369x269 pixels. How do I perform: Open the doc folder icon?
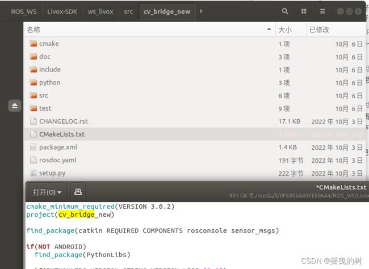[x=33, y=57]
